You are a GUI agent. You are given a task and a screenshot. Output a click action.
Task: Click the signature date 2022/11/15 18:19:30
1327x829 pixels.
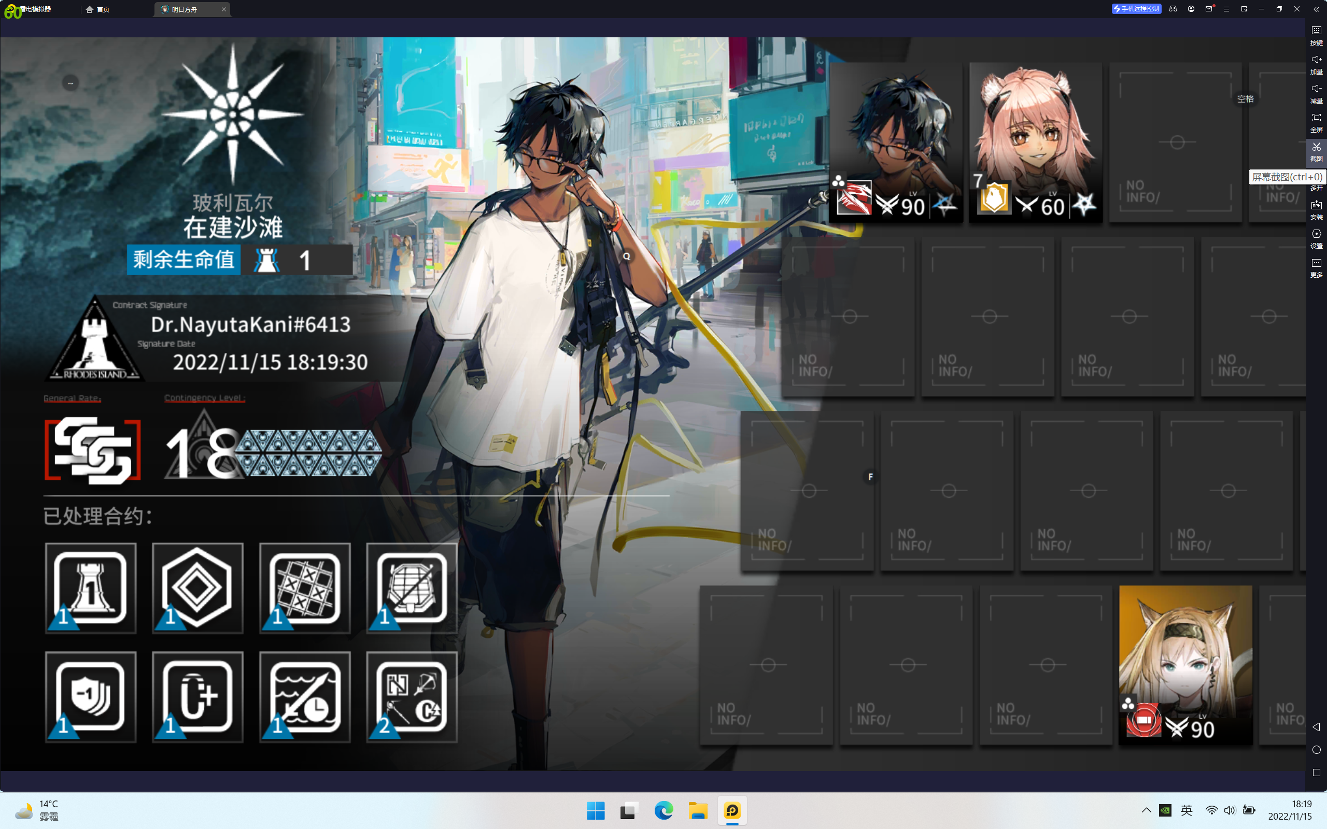(x=271, y=362)
